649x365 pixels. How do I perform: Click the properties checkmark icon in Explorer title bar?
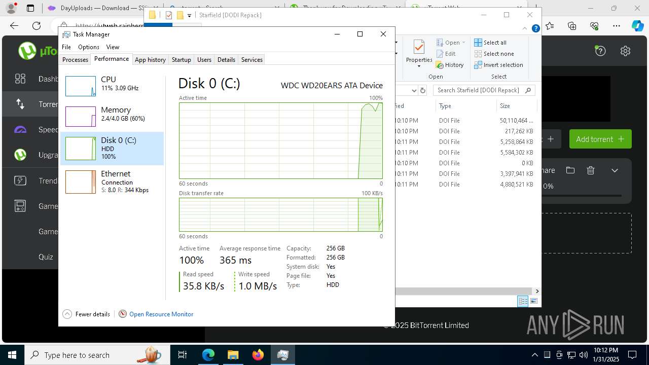[169, 15]
